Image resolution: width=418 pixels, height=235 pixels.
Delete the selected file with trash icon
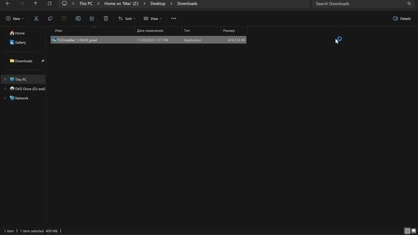pyautogui.click(x=106, y=19)
